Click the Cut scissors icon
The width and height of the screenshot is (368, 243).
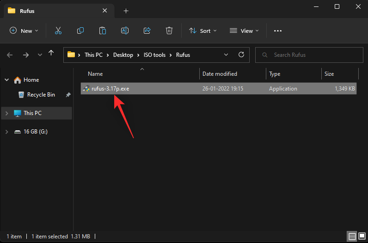[x=58, y=31]
